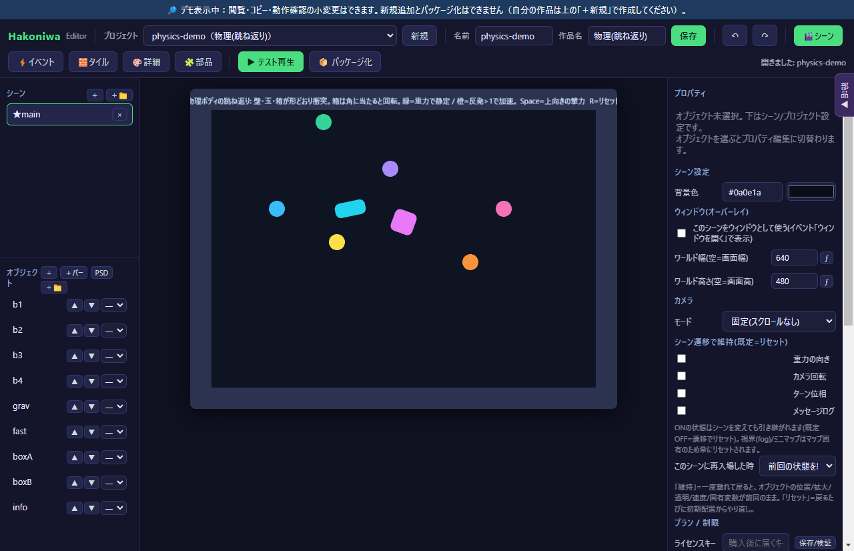Move grav object down
The image size is (854, 551).
[92, 407]
